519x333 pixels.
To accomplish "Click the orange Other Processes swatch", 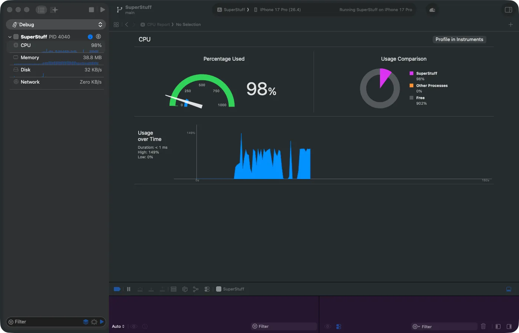I will coord(411,85).
